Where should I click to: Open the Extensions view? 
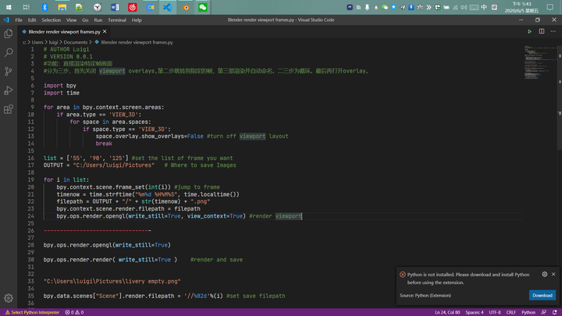(x=9, y=109)
